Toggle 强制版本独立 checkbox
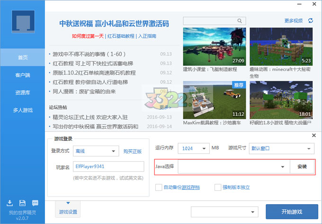Image resolution: width=322 pixels, height=224 pixels. point(218,187)
